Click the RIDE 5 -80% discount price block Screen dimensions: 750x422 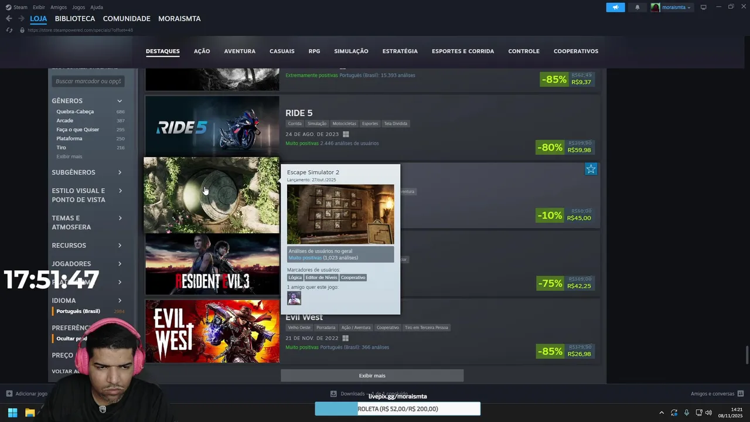(x=565, y=147)
